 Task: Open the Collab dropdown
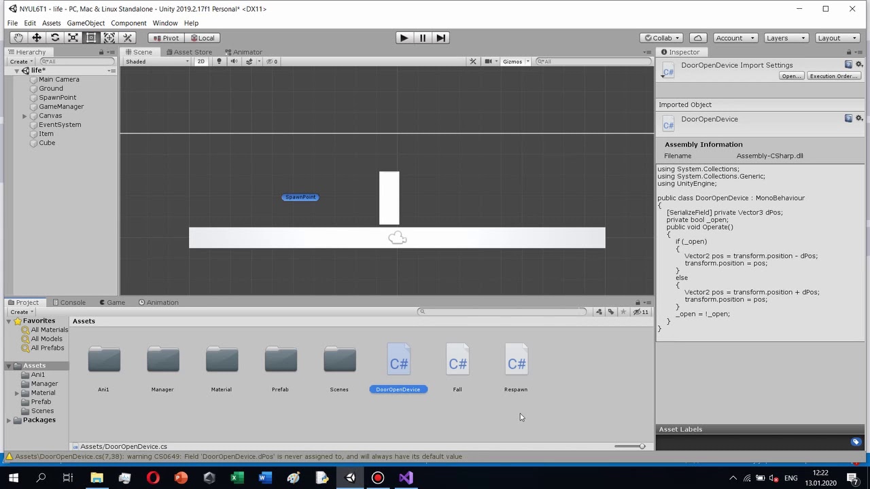pos(663,38)
